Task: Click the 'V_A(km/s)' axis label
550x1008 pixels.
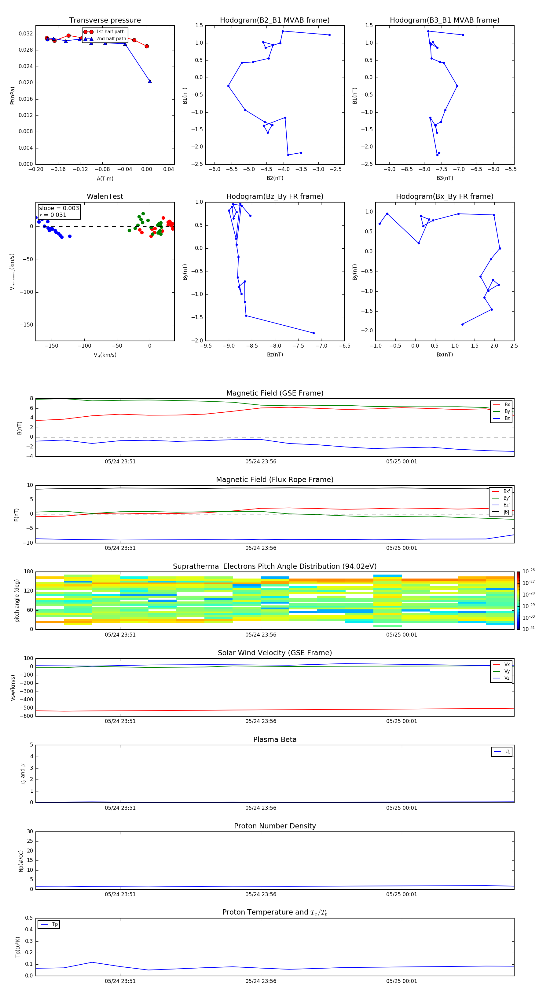Action: [105, 355]
